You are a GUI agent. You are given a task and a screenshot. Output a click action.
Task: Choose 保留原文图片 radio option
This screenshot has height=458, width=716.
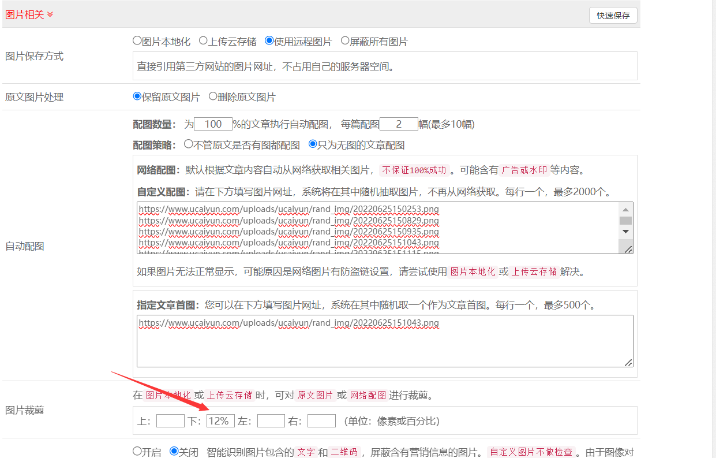[137, 96]
